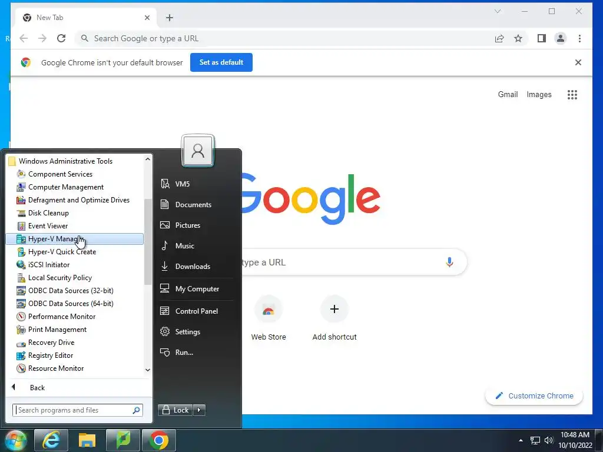Open the taskbar clock and date
This screenshot has width=603, height=452.
point(575,440)
